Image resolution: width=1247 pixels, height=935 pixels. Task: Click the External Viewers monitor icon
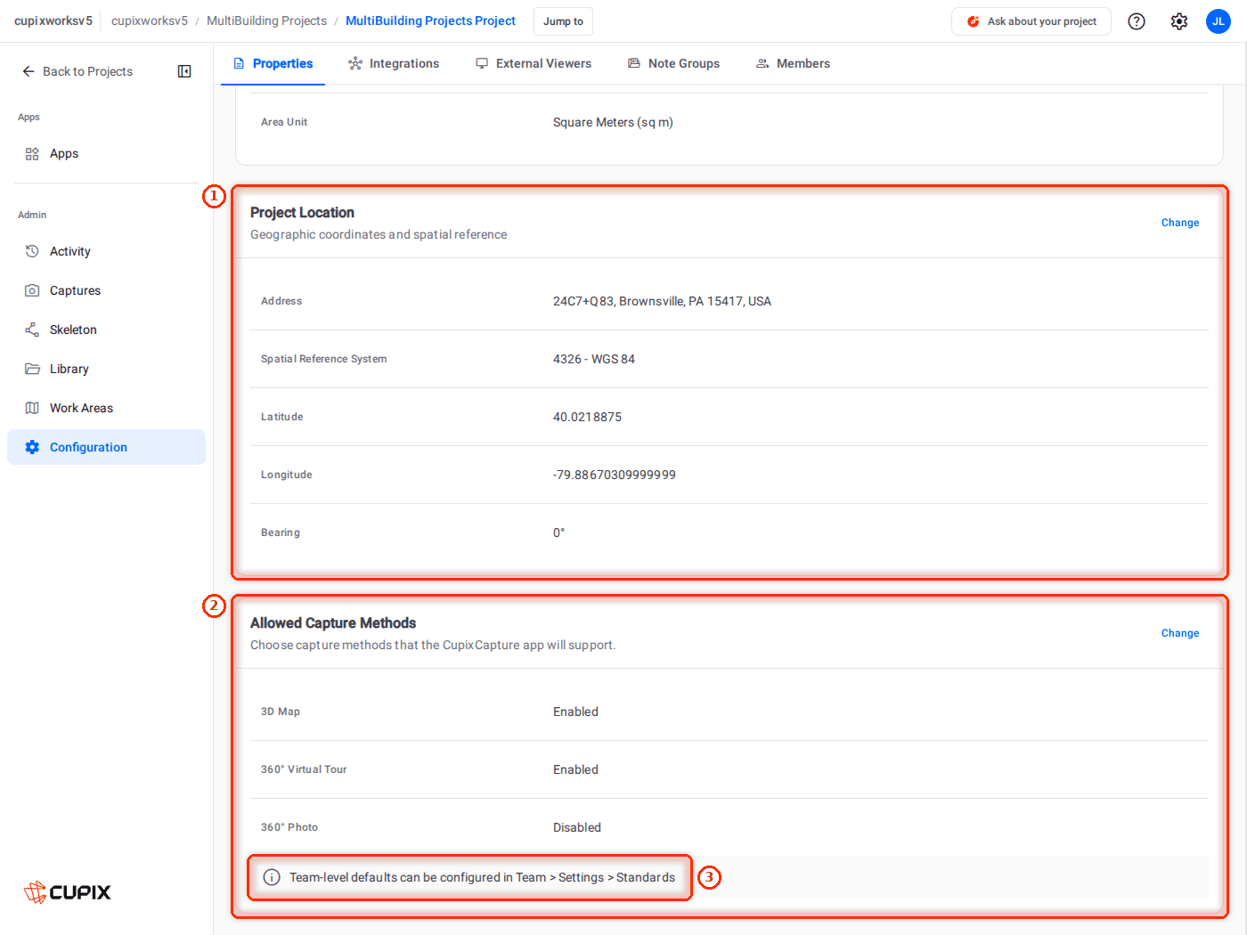tap(482, 63)
